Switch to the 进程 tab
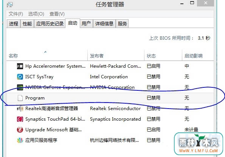Image resolution: width=225 pixels, height=157 pixels. tap(14, 23)
